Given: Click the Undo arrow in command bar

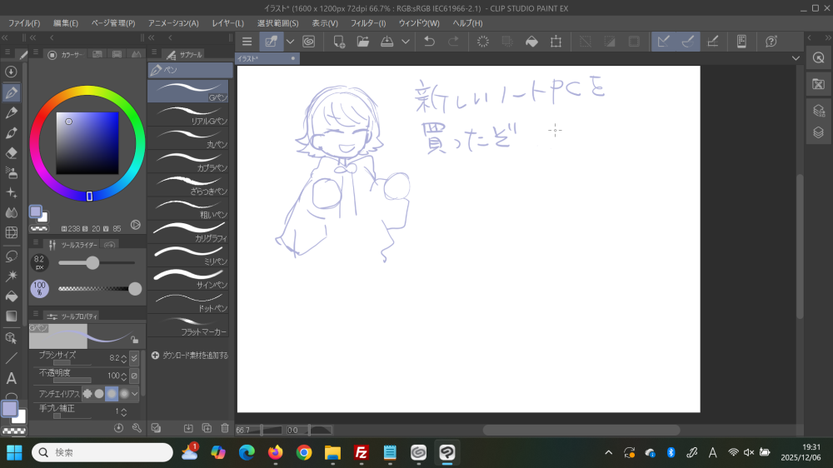Looking at the screenshot, I should click(x=429, y=41).
